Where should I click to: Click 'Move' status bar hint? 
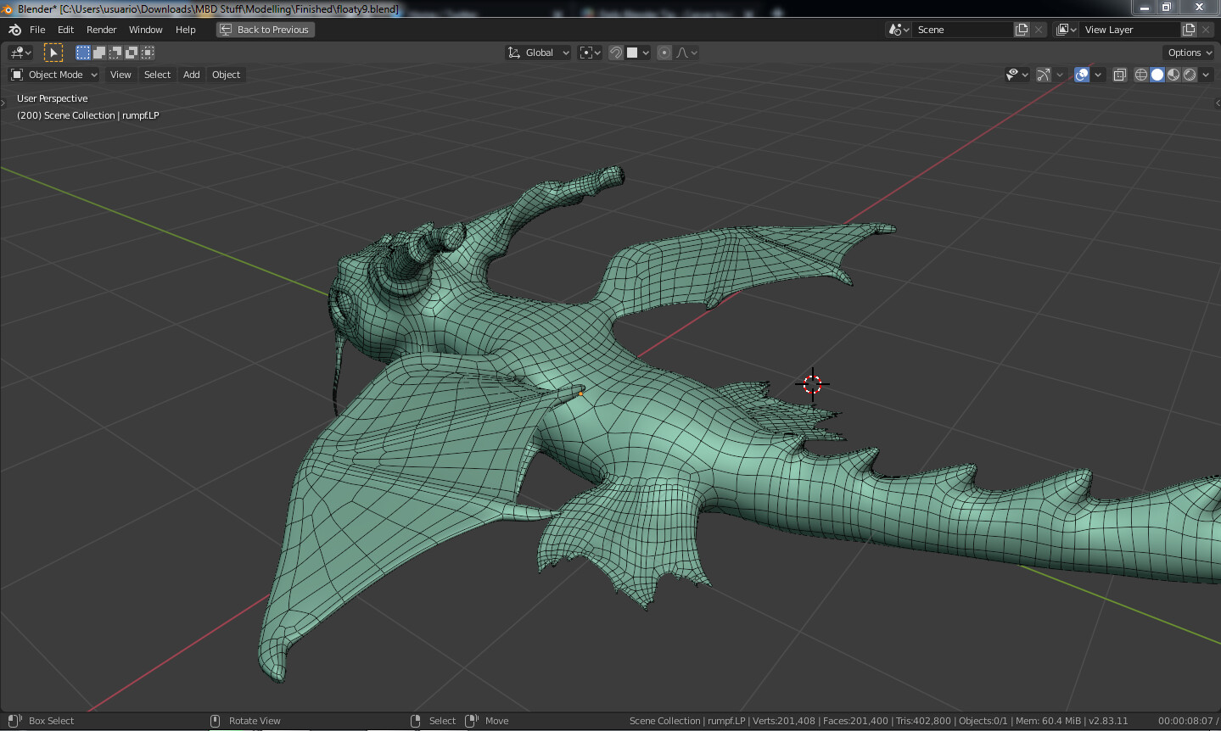(496, 721)
